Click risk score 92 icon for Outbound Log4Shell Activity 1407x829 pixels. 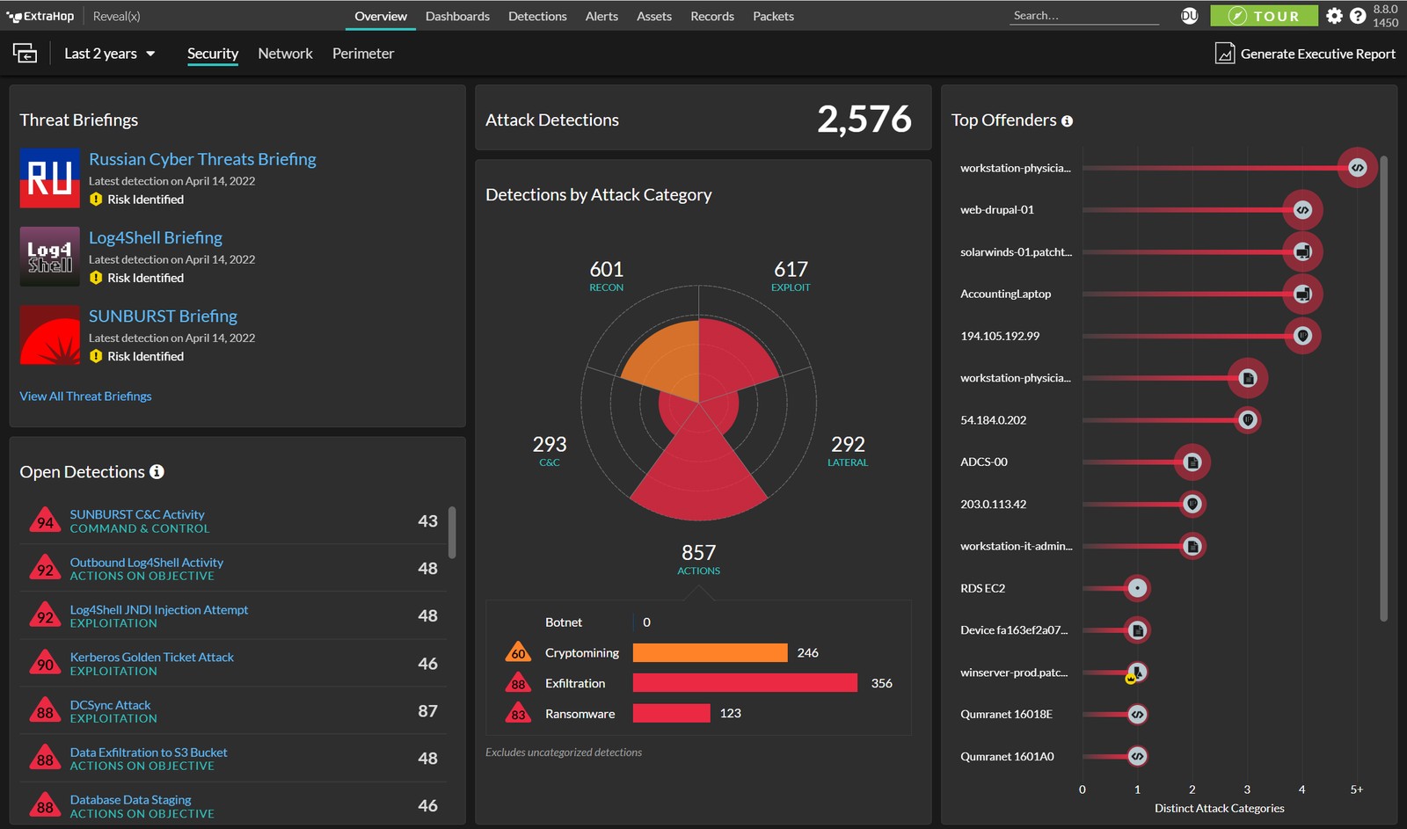[45, 569]
